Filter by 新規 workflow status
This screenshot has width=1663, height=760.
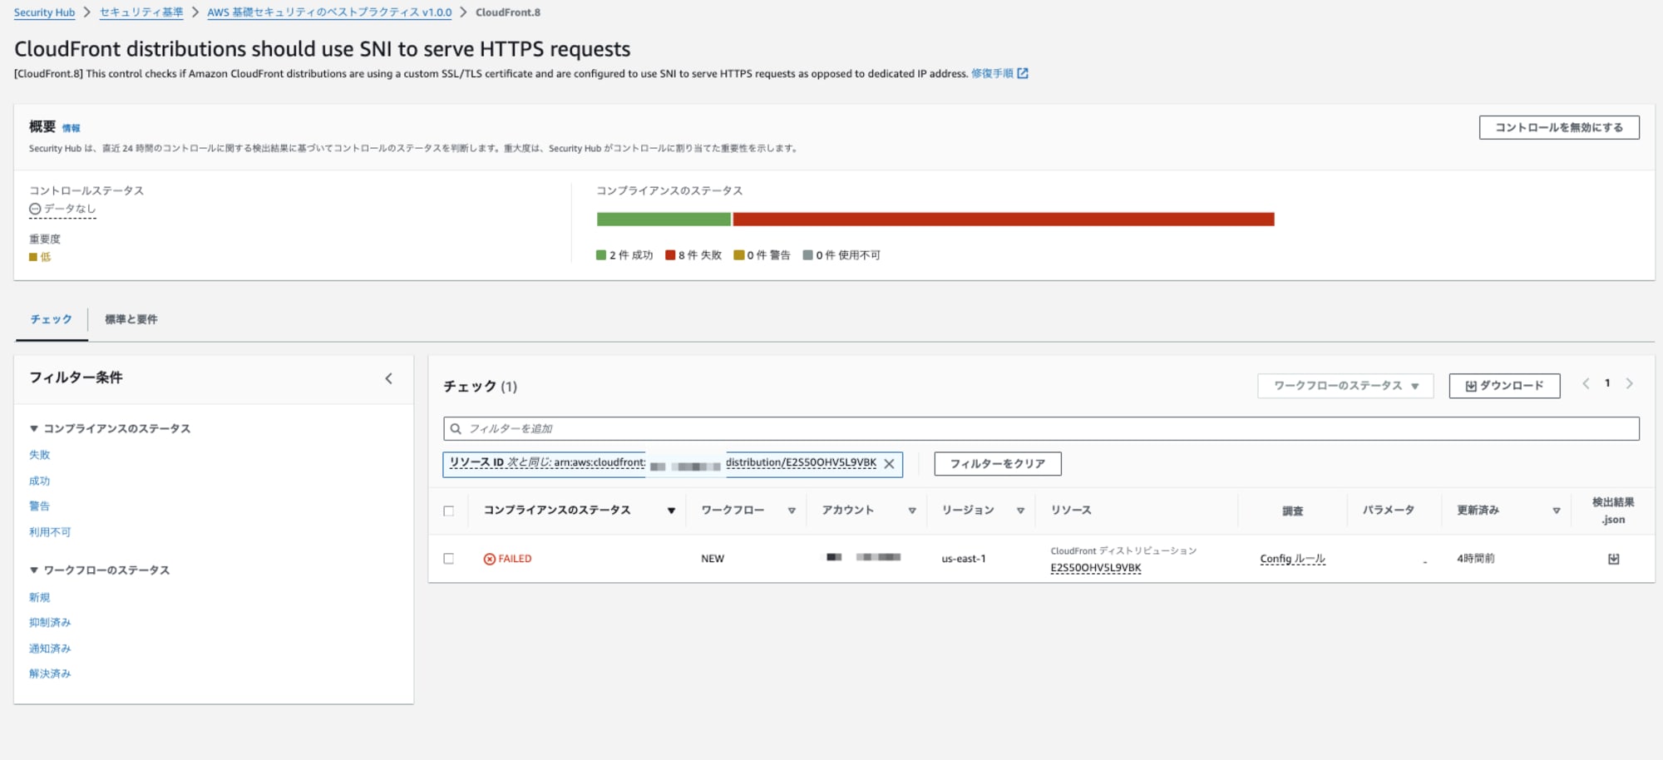click(x=40, y=597)
